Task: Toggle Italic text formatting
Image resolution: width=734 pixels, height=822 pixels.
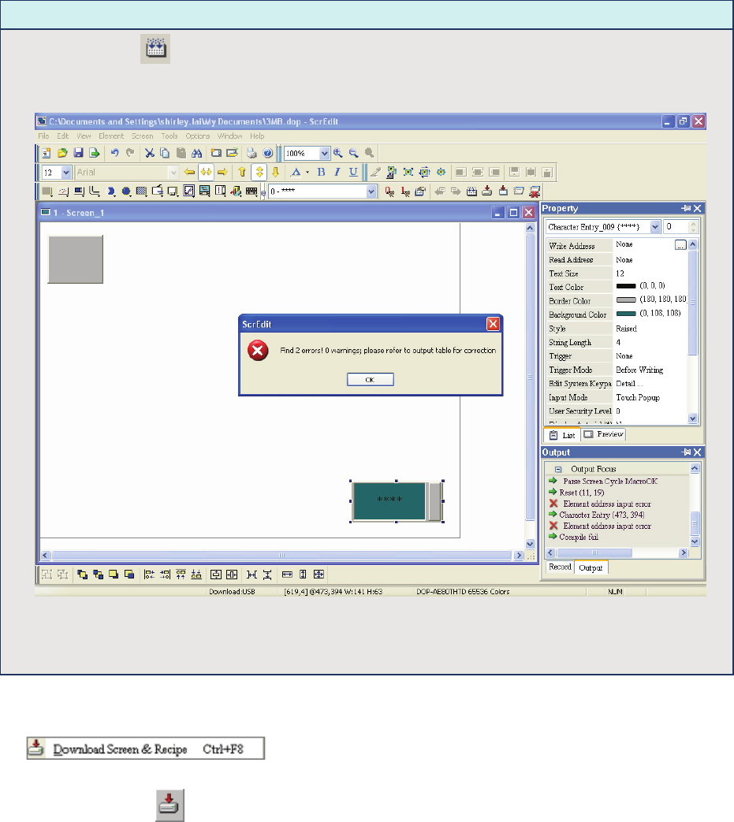Action: [x=337, y=172]
